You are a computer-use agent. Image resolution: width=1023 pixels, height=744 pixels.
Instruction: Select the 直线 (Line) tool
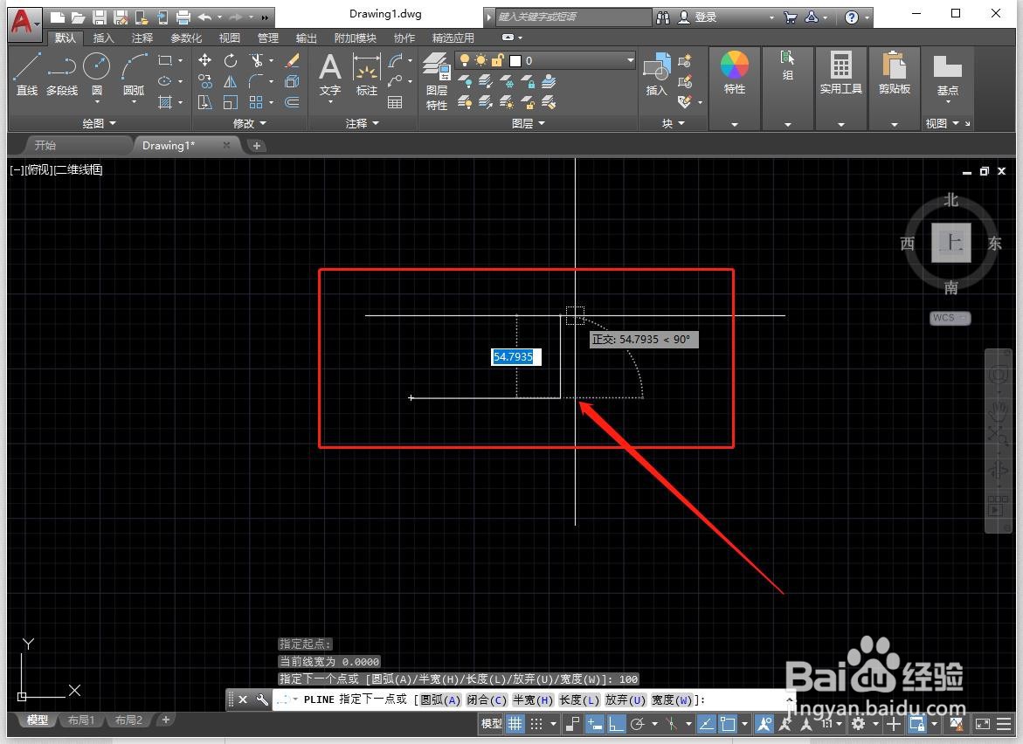[27, 74]
